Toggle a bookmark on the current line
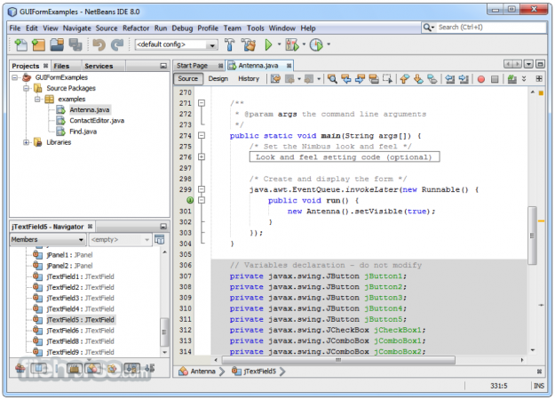Viewport: 555px width, 400px height. [x=432, y=78]
